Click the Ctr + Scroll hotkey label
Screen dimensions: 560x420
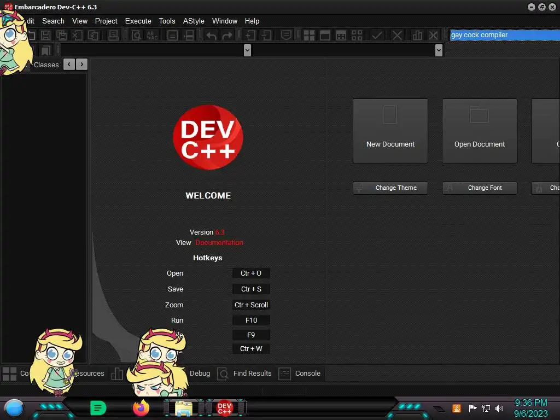251,305
